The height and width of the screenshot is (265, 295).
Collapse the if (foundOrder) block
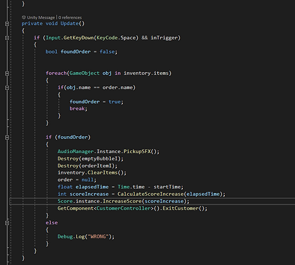tap(7, 137)
